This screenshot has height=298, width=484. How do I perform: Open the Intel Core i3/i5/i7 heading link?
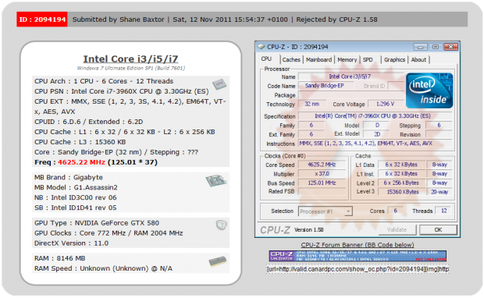coord(130,59)
